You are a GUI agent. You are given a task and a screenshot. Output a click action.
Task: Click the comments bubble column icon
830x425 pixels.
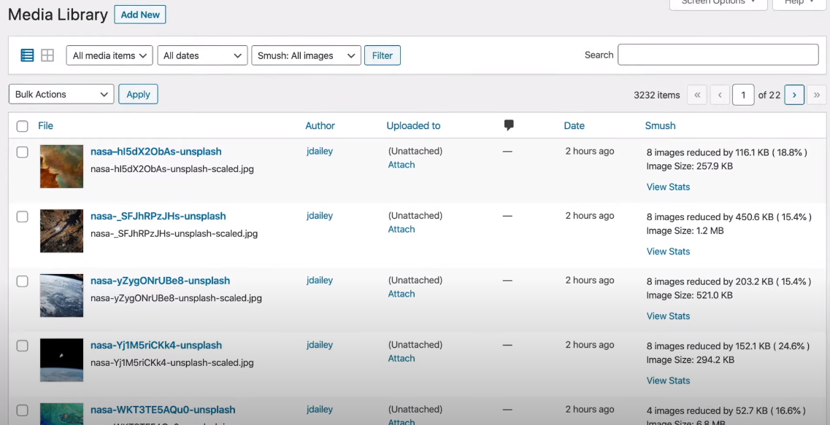coord(509,125)
